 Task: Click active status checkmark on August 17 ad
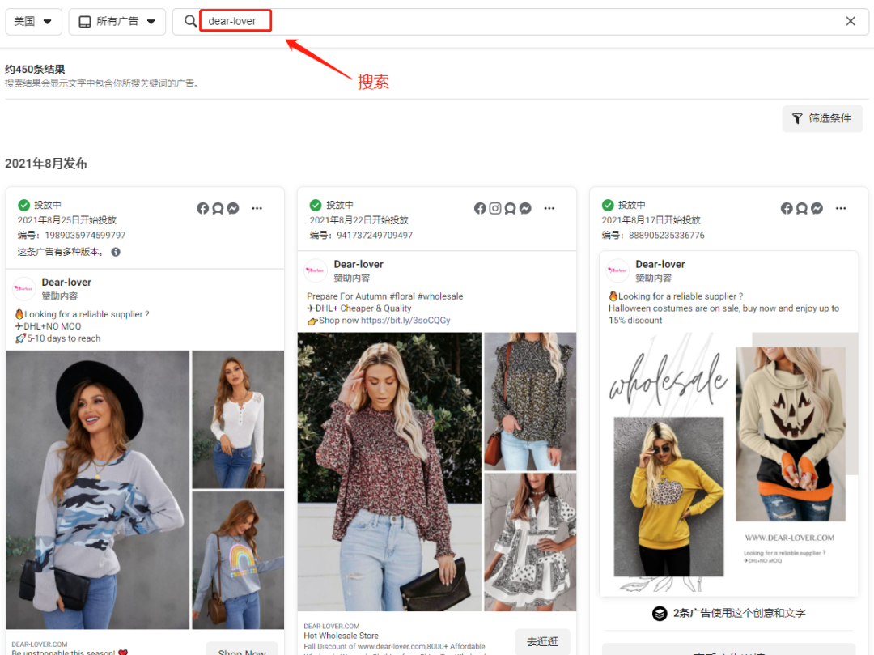[608, 205]
